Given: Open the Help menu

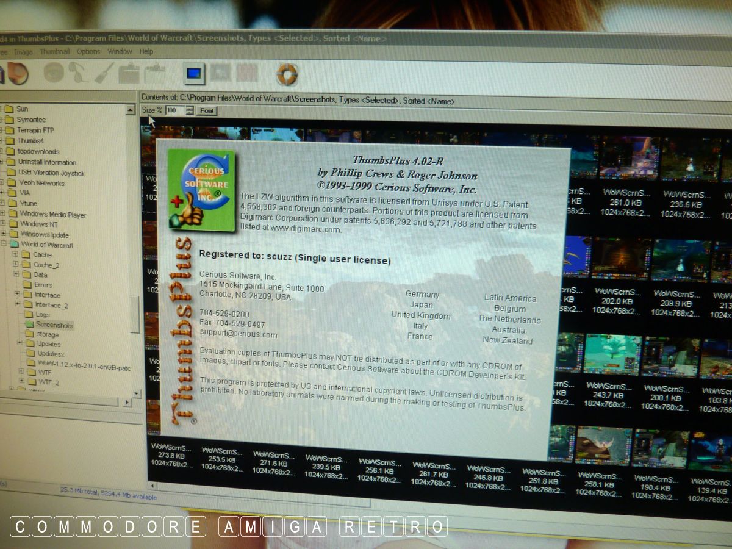Looking at the screenshot, I should pyautogui.click(x=146, y=52).
